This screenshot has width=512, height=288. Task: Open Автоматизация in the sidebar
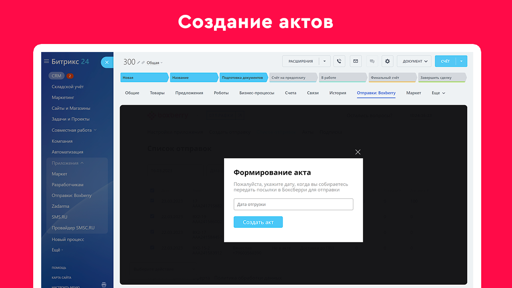[67, 152]
